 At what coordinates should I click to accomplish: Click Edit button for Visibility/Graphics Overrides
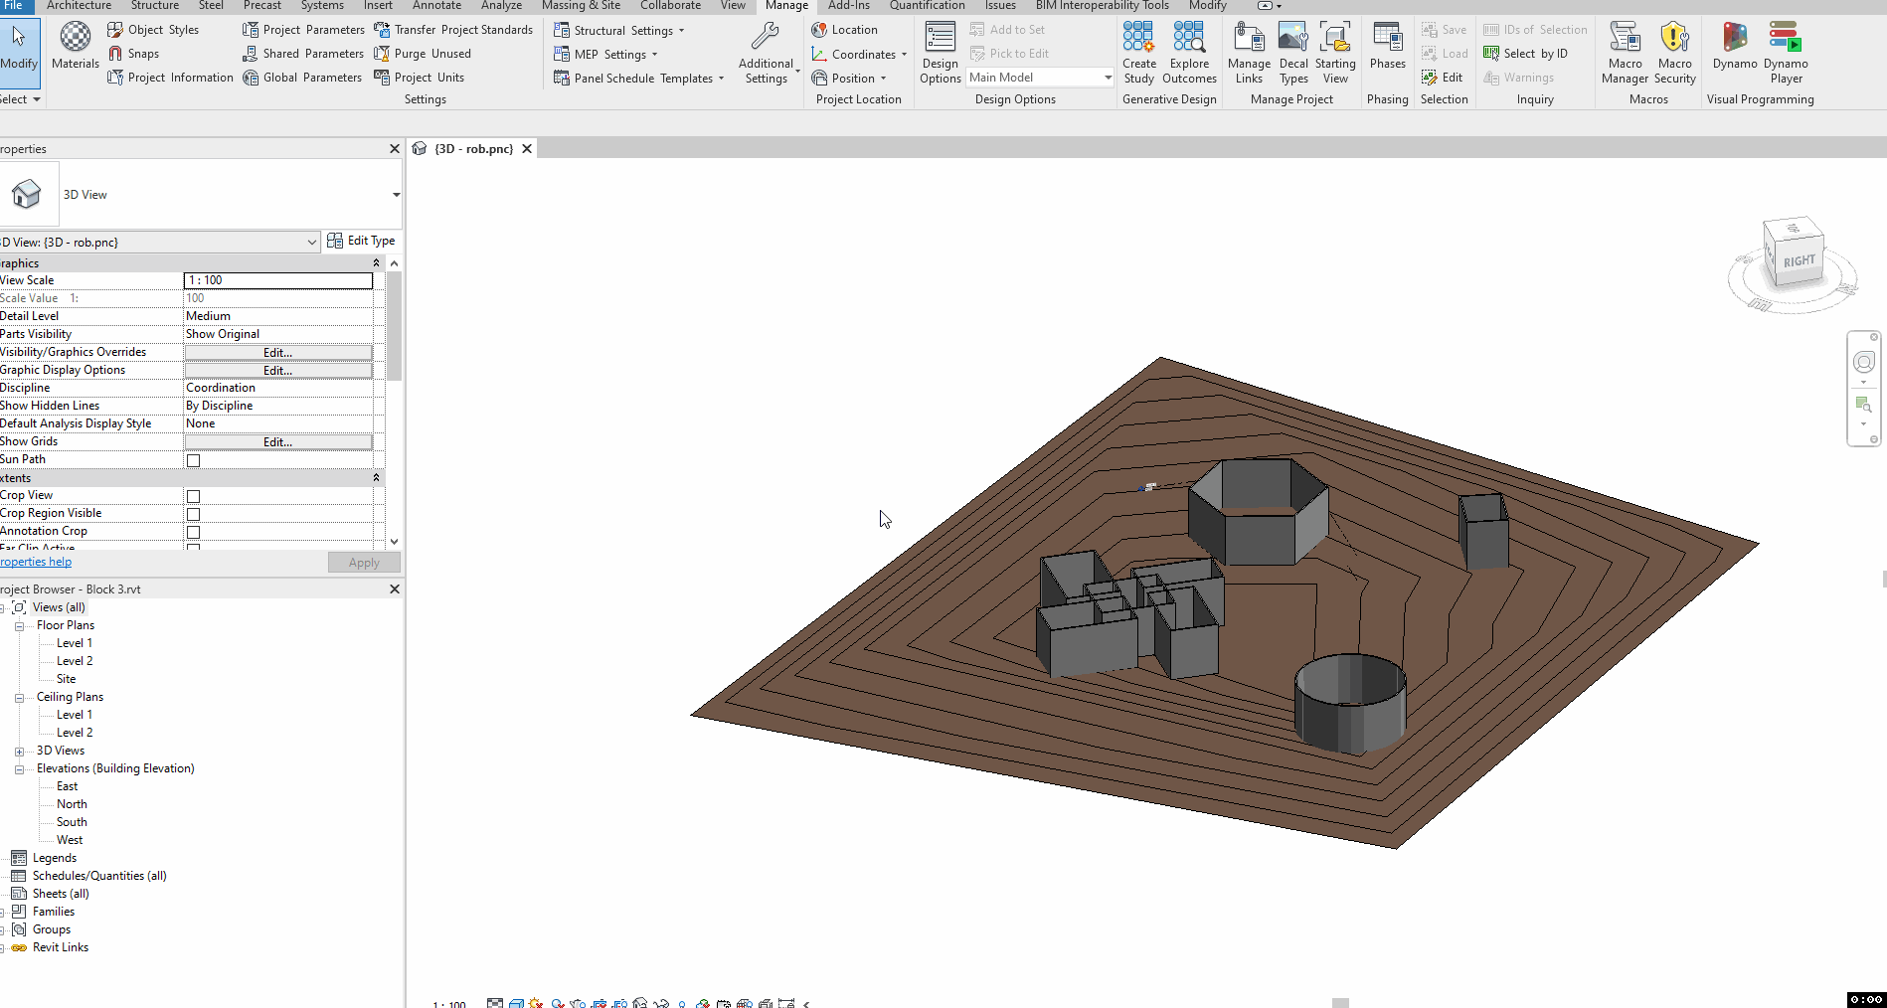[277, 353]
